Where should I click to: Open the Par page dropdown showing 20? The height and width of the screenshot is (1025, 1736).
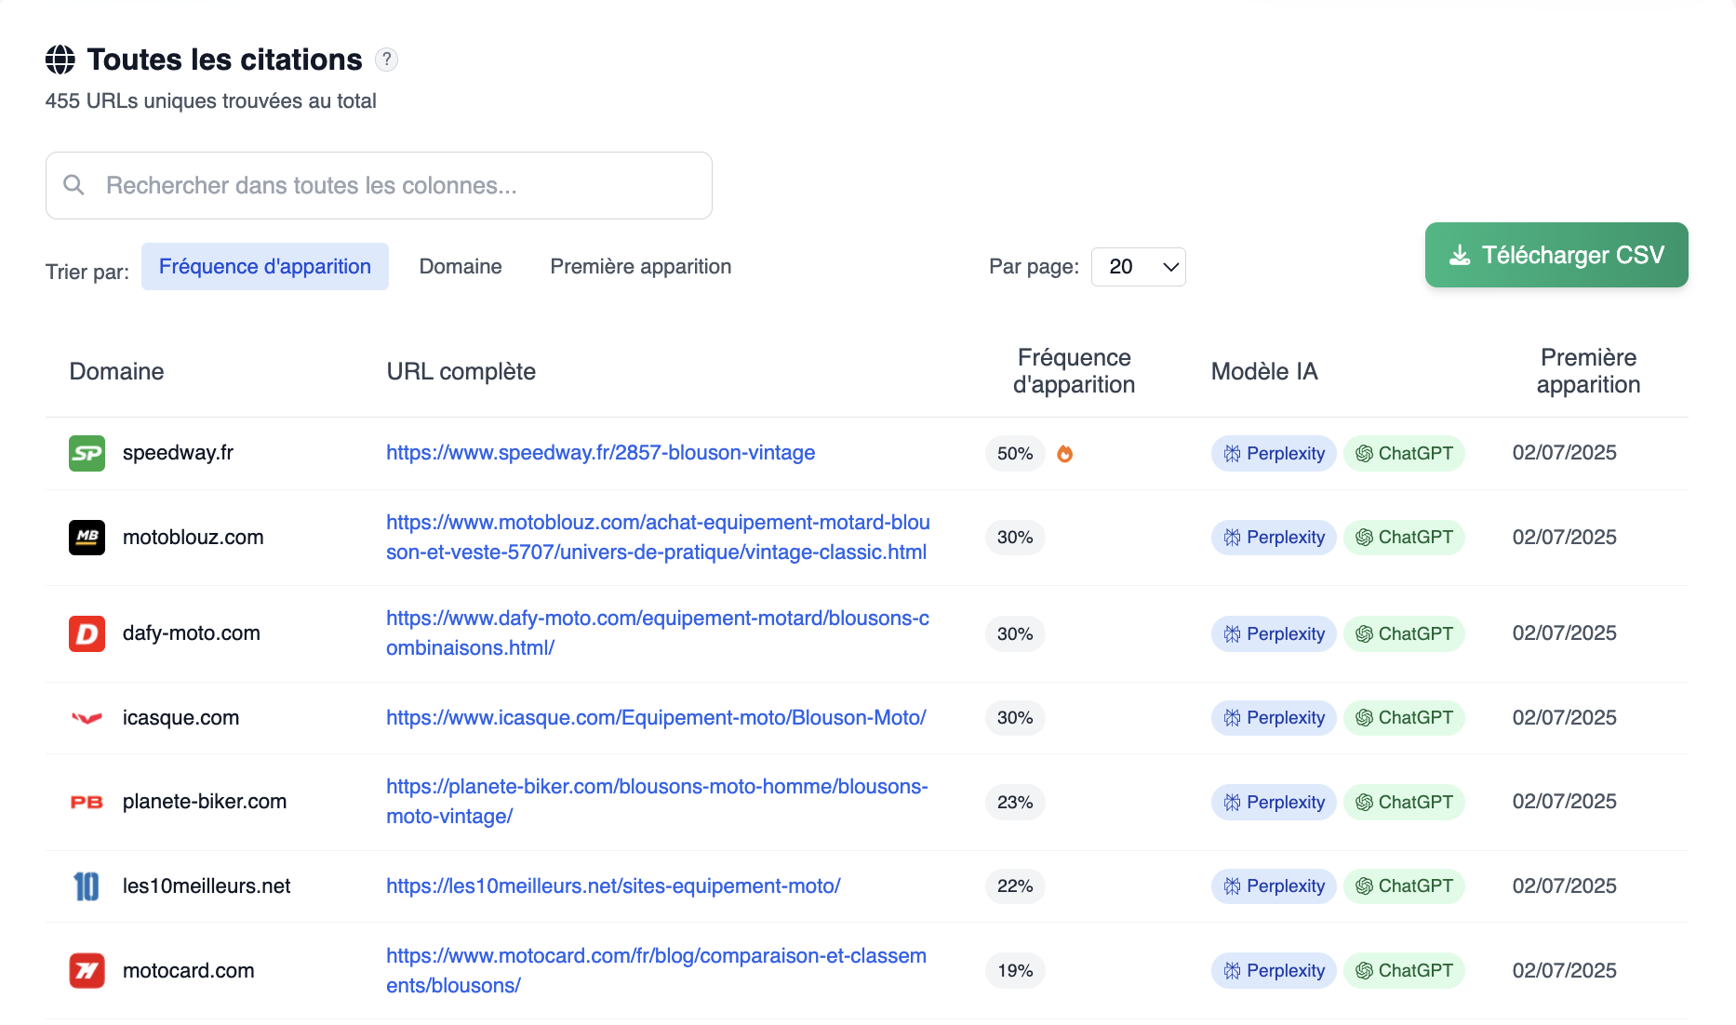click(x=1138, y=267)
